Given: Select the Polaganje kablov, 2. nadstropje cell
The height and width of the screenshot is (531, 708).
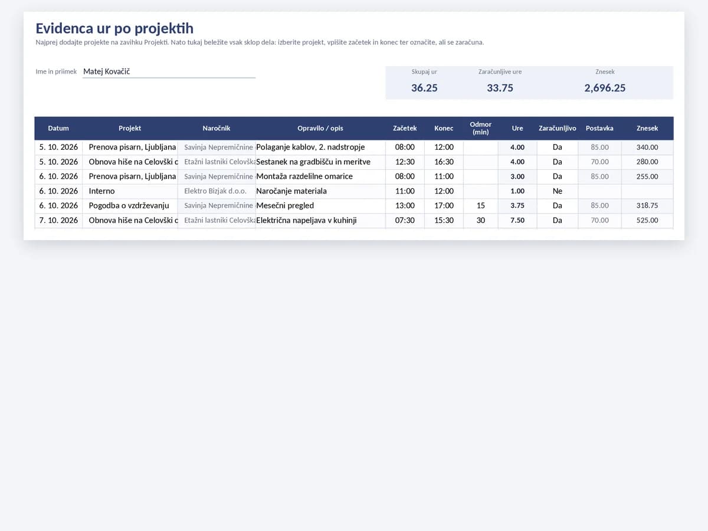Looking at the screenshot, I should (x=320, y=147).
